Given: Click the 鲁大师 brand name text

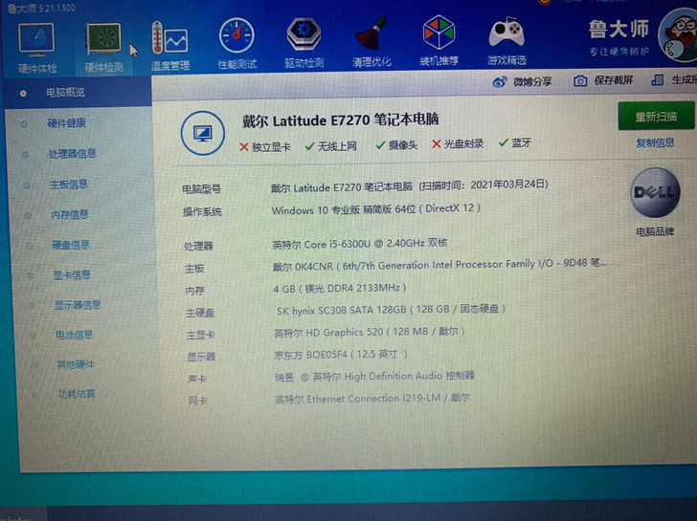Looking at the screenshot, I should (618, 31).
